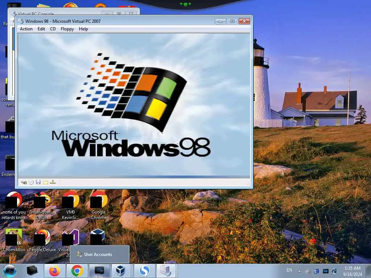Select the Peggle Deluxe desktop icon
Image resolution: width=371 pixels, height=278 pixels.
tap(42, 240)
